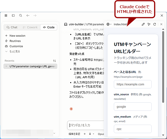Click the utm_source input field with google
This screenshot has height=139, width=167.
(133, 107)
